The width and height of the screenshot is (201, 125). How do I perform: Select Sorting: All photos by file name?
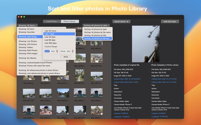pyautogui.click(x=97, y=32)
